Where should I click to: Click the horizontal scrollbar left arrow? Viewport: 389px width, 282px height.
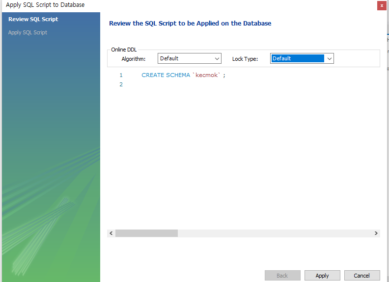click(x=111, y=233)
